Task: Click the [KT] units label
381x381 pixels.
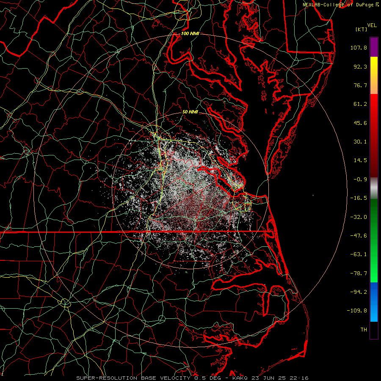Action: click(x=362, y=29)
